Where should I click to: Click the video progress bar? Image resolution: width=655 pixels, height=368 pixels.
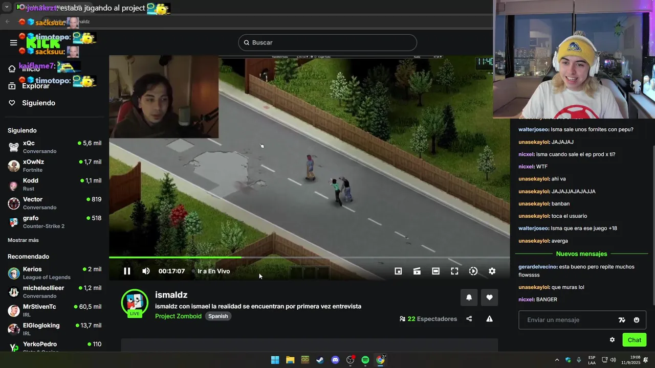coord(309,258)
